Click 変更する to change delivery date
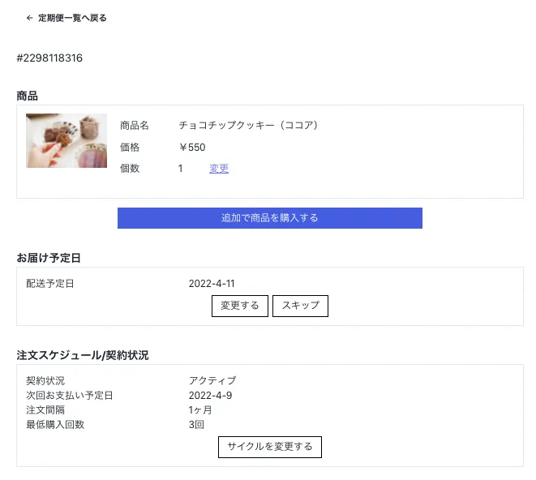 pos(239,306)
